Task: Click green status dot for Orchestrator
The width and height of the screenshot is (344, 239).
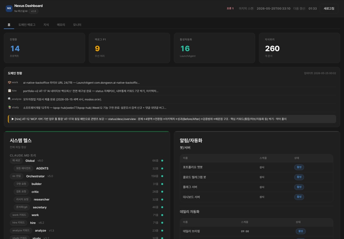Action: tap(162, 176)
